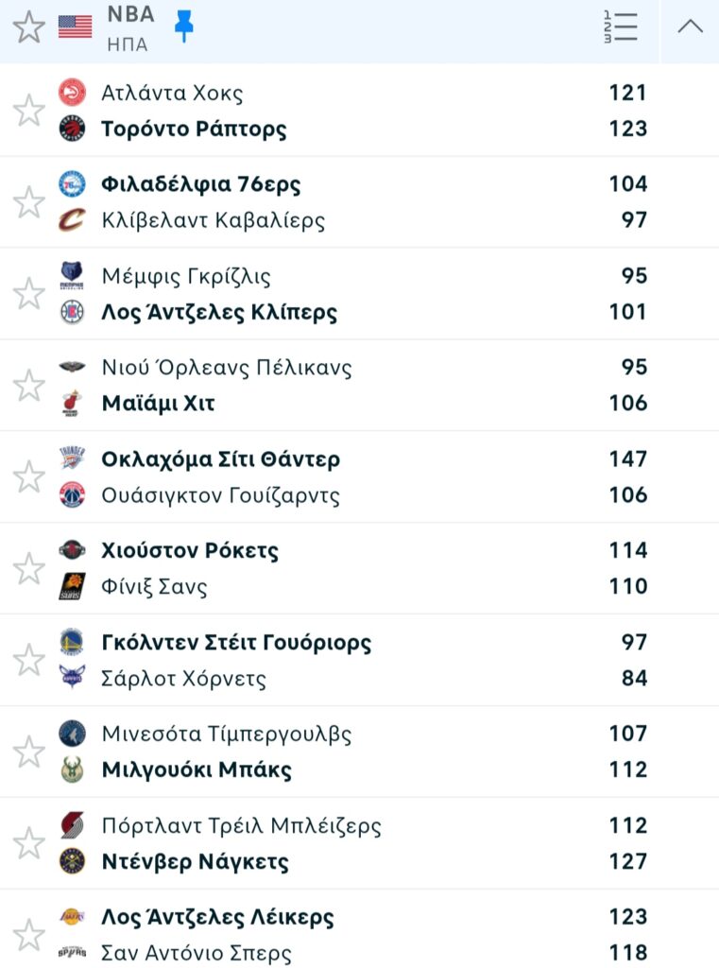Screen dimensions: 719x968
Task: Click the Philadelphia 76ers team logo
Action: [72, 183]
